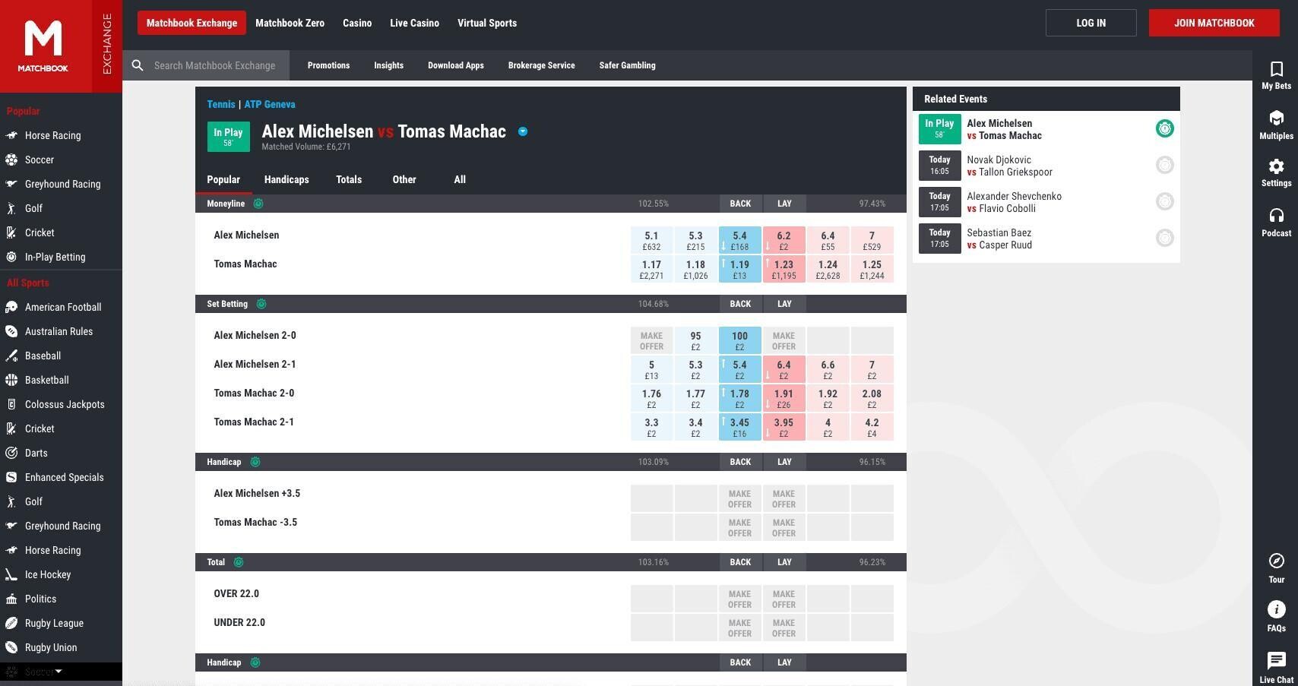
Task: Switch to the All markets tab
Action: [460, 180]
